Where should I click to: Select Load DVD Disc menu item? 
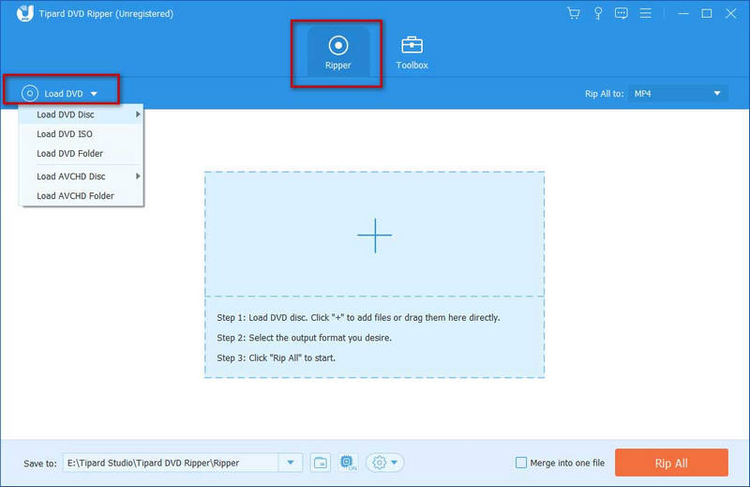[x=81, y=114]
